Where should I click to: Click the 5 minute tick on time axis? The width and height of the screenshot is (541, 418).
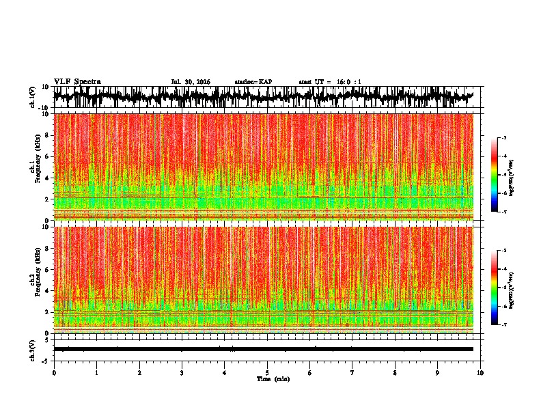point(267,373)
